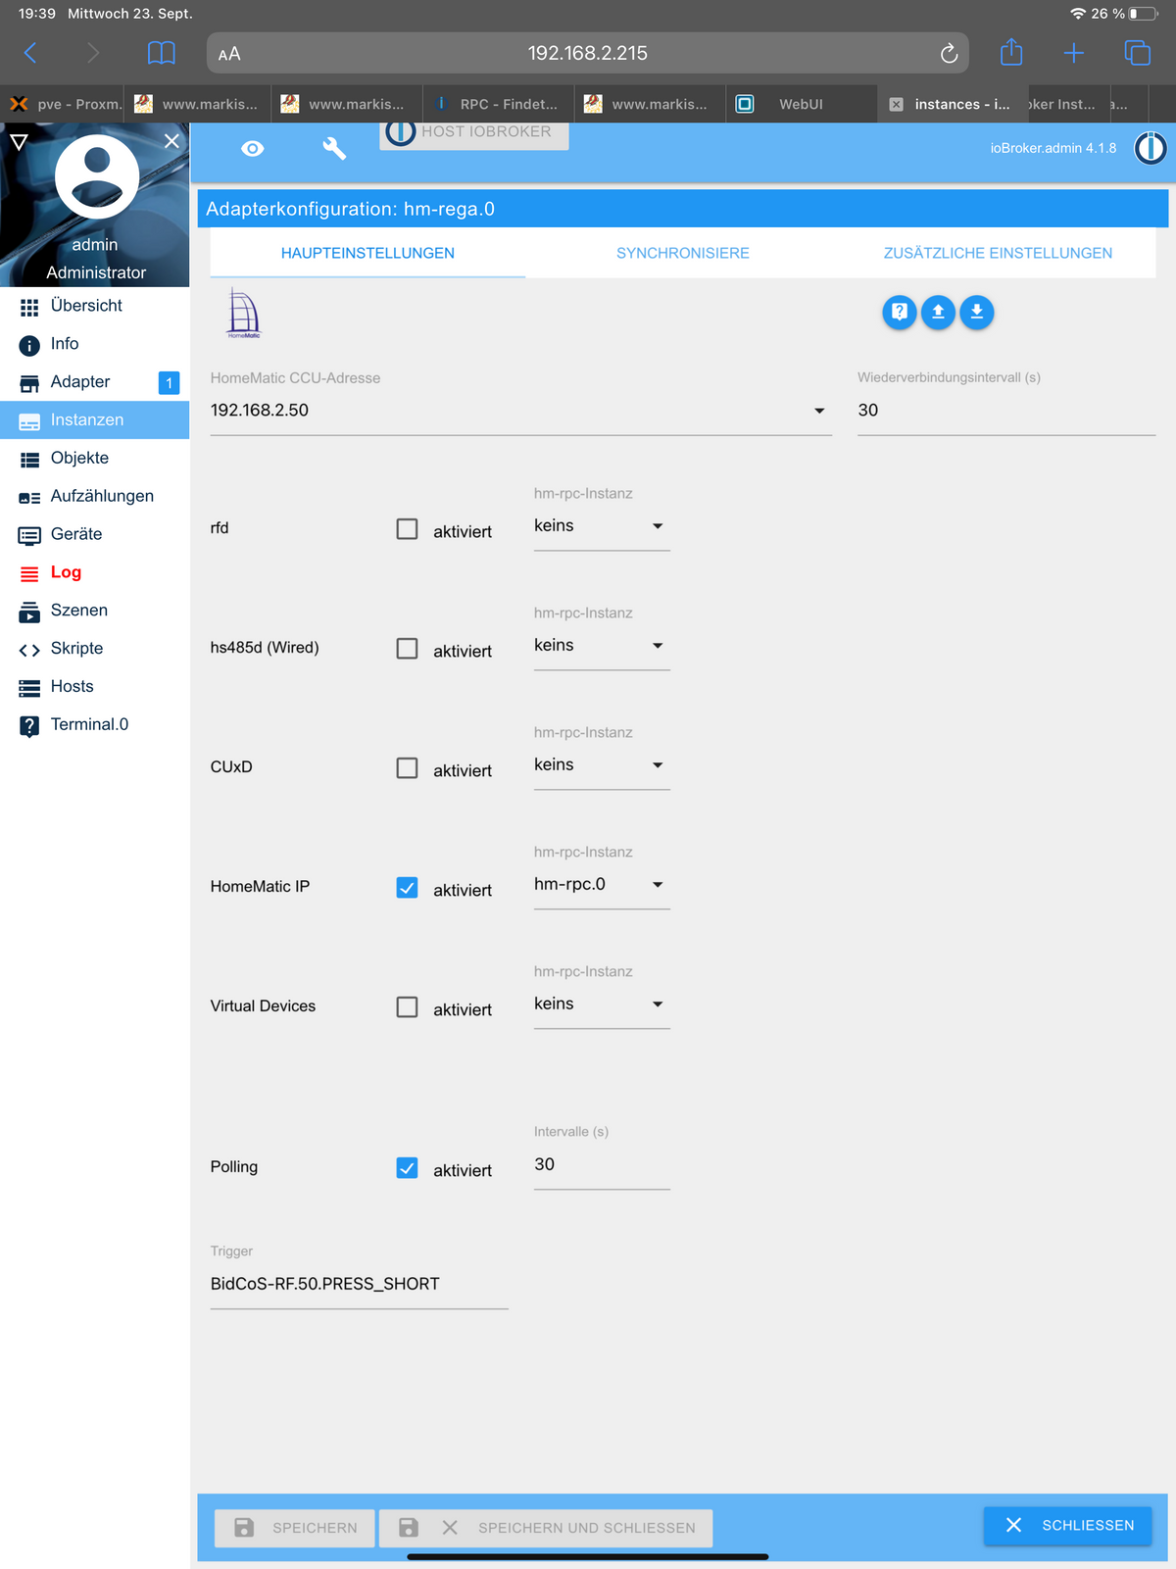Show all open tabs overview
The width and height of the screenshot is (1176, 1569).
pos(1137,53)
